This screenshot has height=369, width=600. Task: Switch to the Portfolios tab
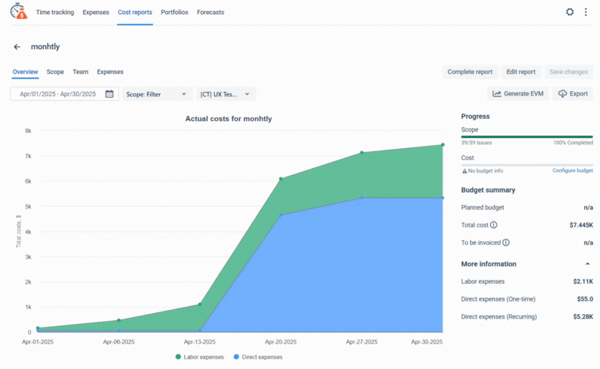point(174,12)
